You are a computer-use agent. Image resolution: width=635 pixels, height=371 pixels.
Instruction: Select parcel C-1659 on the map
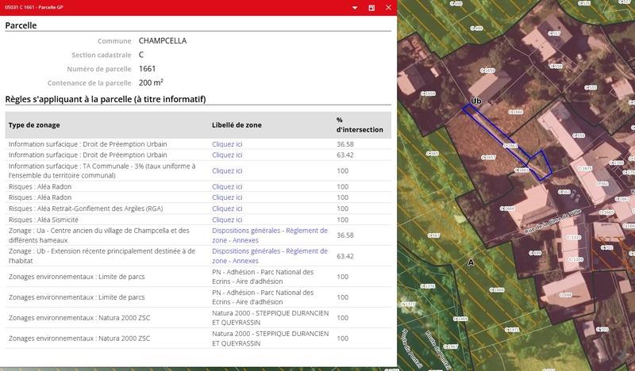(x=489, y=71)
